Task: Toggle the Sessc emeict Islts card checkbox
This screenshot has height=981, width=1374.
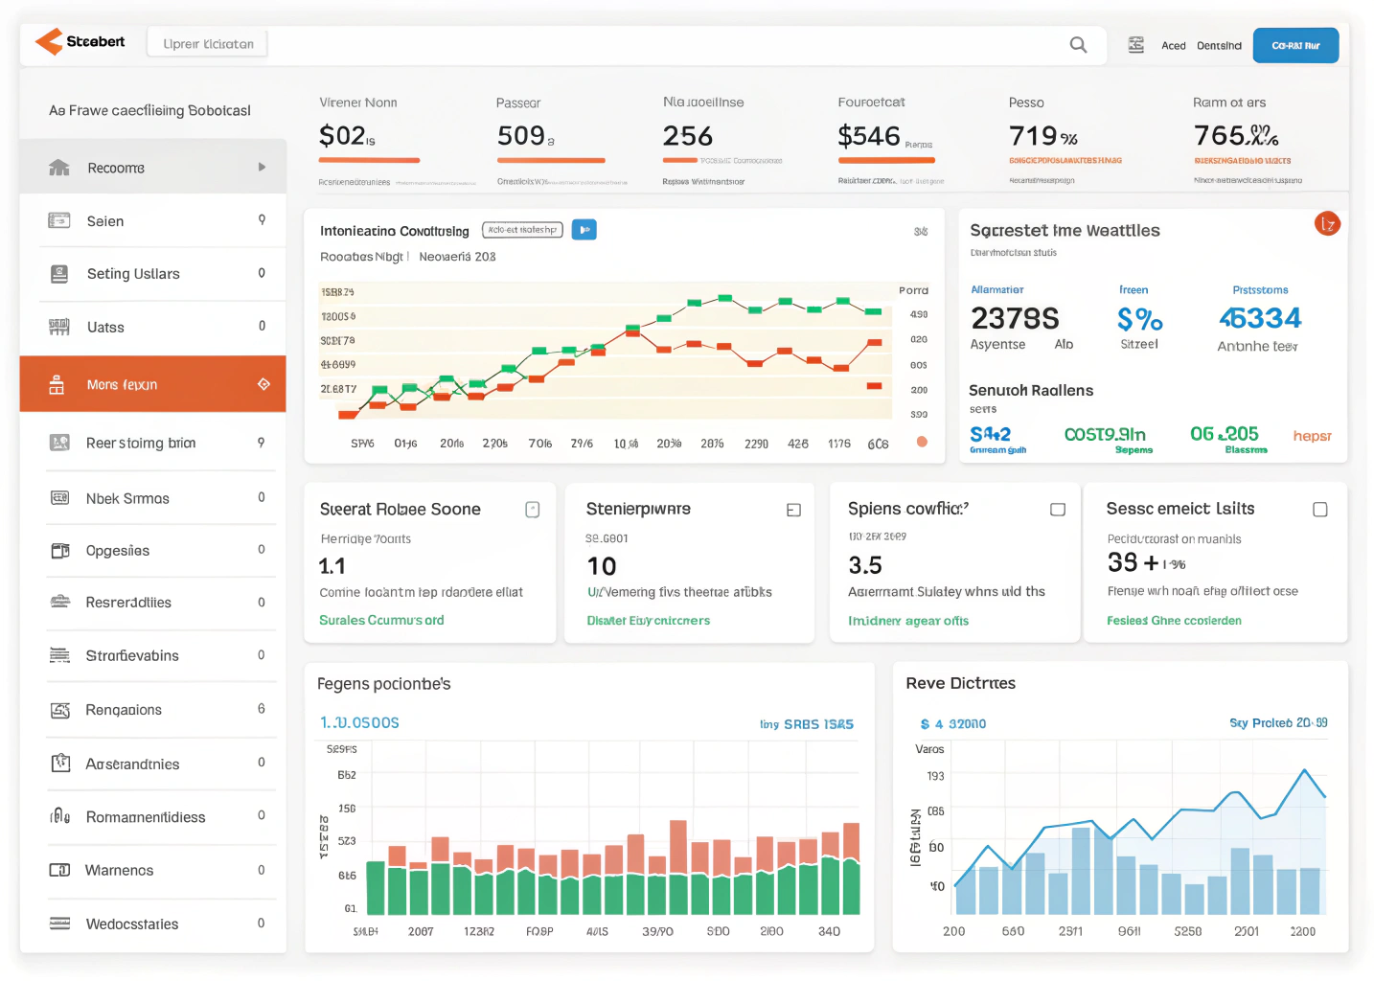Action: (x=1319, y=509)
